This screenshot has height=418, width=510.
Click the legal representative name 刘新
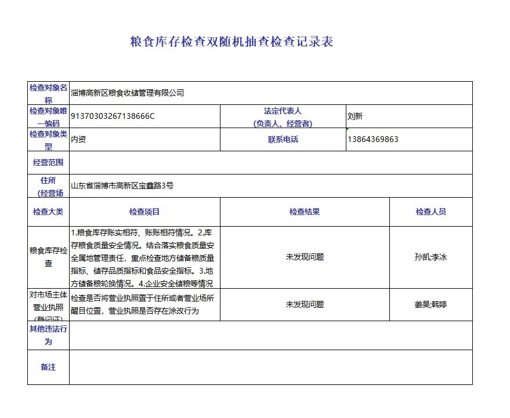tap(355, 116)
